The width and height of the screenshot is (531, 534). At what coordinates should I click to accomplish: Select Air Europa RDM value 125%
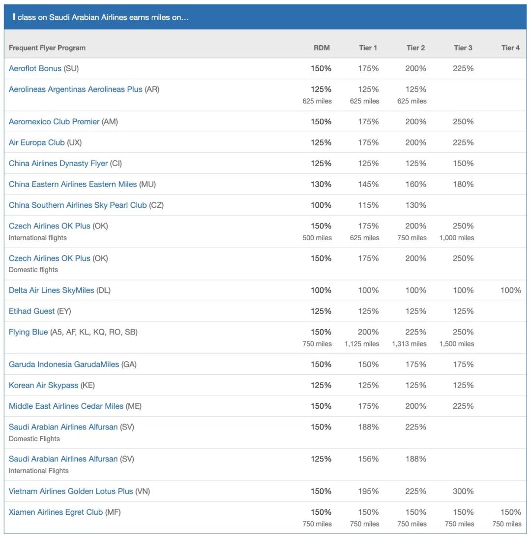coord(321,142)
